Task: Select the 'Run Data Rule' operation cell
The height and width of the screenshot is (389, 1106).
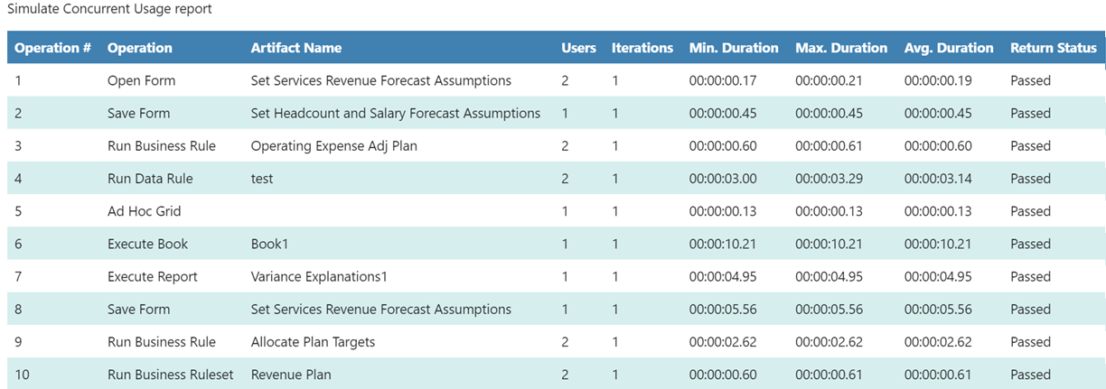Action: (150, 179)
